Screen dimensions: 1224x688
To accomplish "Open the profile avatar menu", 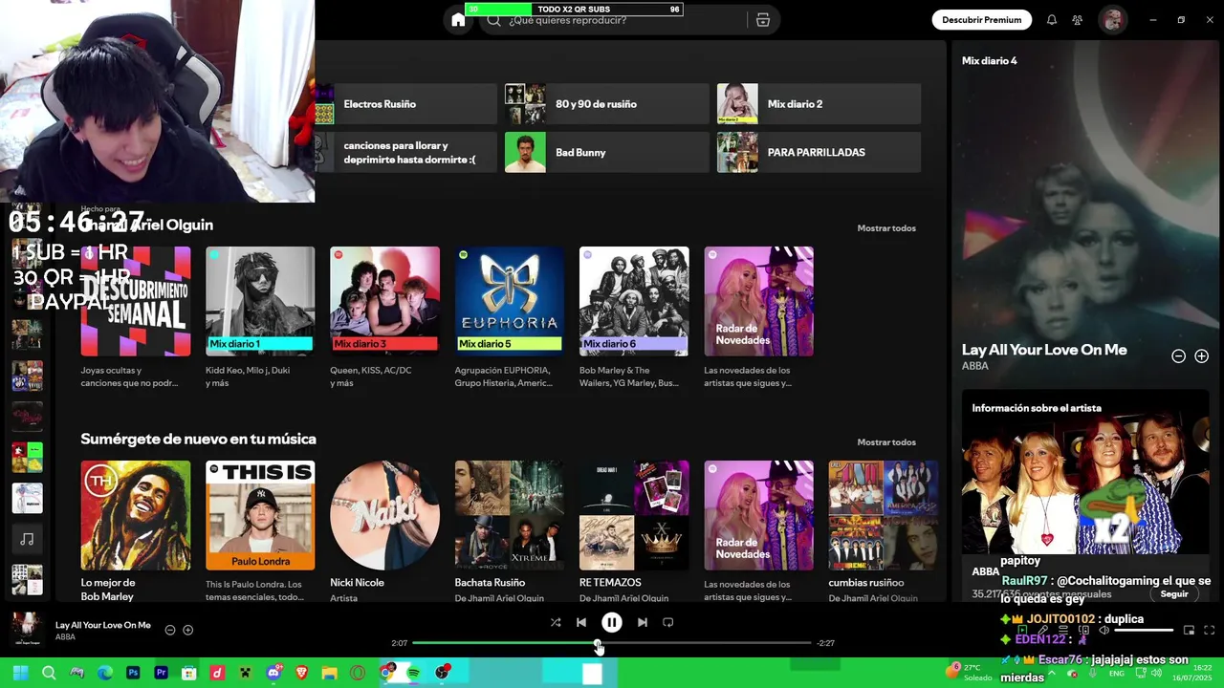I will (x=1112, y=20).
